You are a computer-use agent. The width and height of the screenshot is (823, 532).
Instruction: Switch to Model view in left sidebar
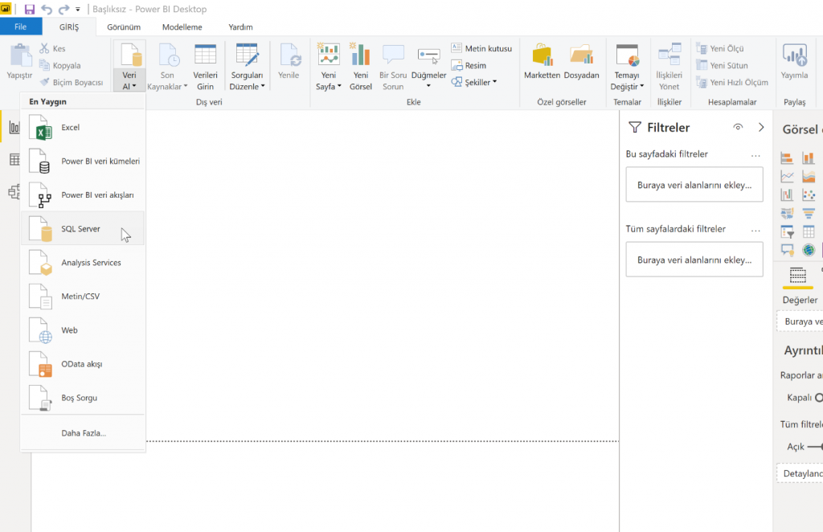coord(14,192)
